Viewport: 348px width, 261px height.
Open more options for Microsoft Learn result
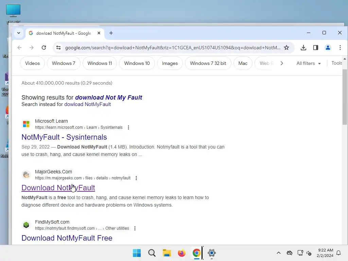(x=128, y=127)
